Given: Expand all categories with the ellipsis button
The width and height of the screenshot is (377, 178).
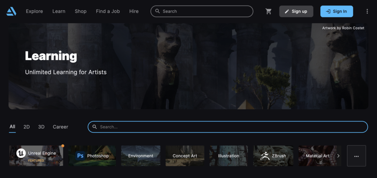Looking at the screenshot, I should point(356,156).
